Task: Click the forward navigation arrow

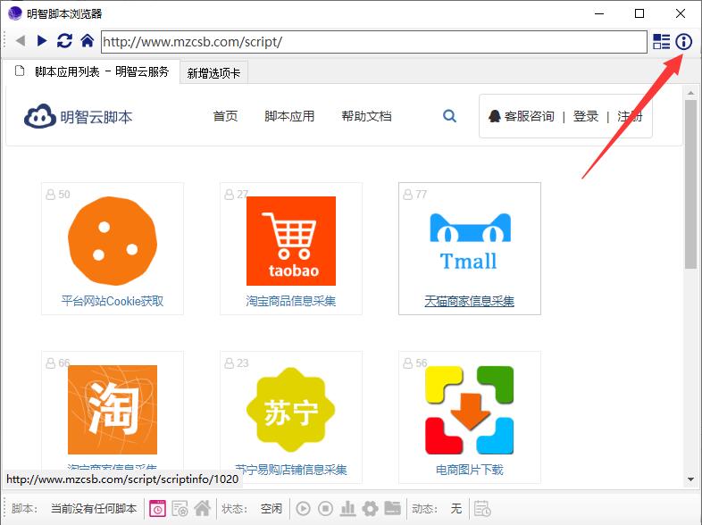Action: point(42,41)
